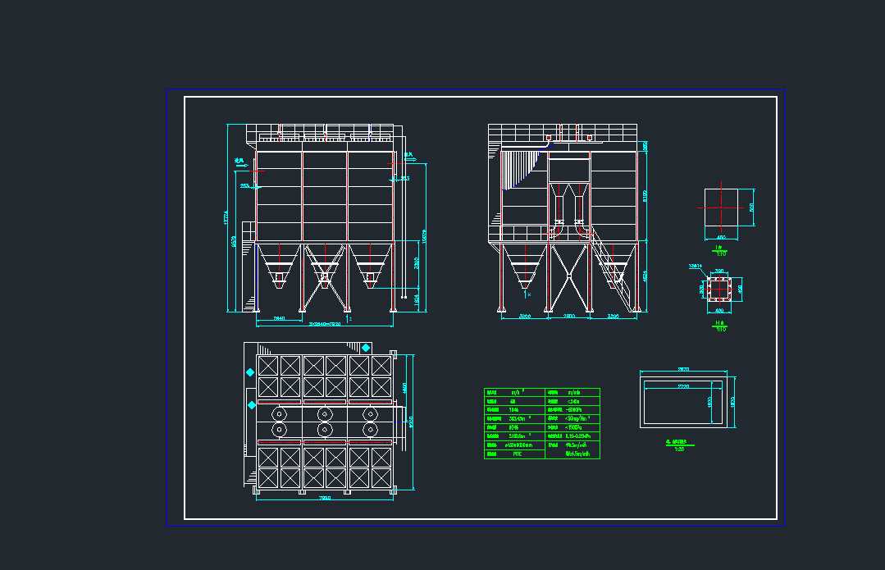The height and width of the screenshot is (570, 885).
Task: Click the 2640 dimension under front elevation
Action: [279, 318]
